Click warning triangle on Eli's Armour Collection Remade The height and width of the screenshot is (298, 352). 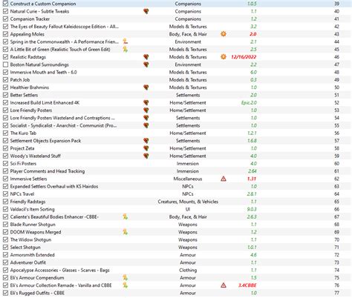[224, 285]
